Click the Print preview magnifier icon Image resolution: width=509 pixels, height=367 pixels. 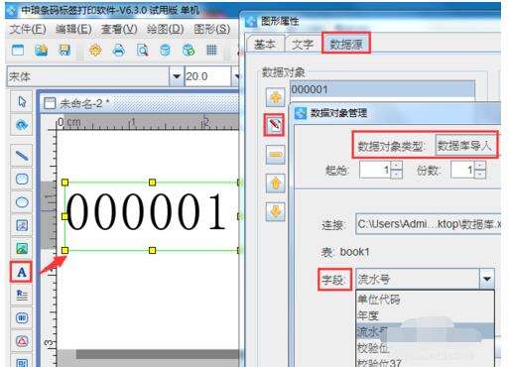(142, 51)
